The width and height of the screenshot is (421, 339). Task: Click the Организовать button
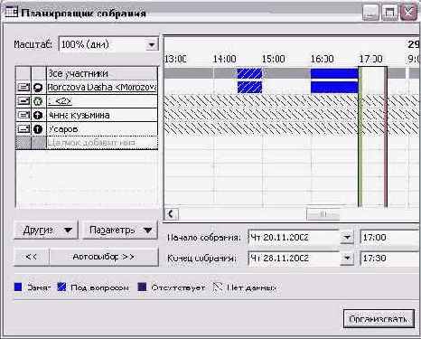(x=379, y=319)
